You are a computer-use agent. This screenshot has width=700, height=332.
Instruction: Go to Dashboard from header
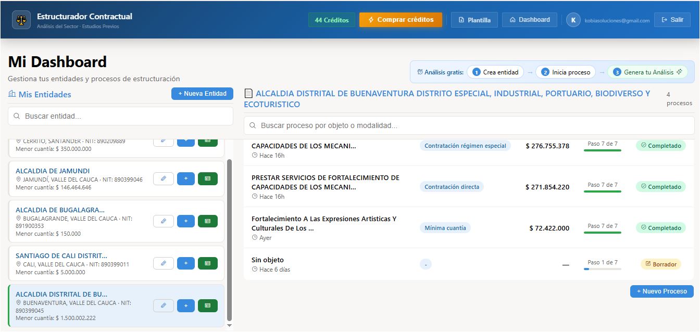pyautogui.click(x=530, y=20)
